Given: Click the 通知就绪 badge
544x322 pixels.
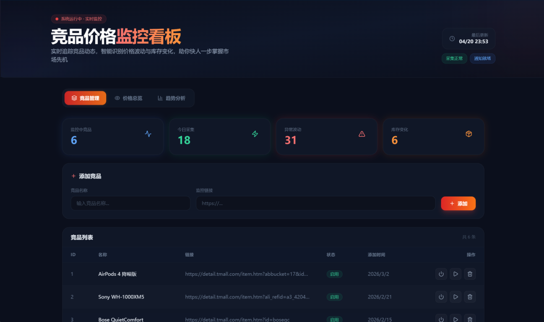Looking at the screenshot, I should coord(482,58).
